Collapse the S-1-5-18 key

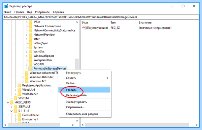click(11, 111)
